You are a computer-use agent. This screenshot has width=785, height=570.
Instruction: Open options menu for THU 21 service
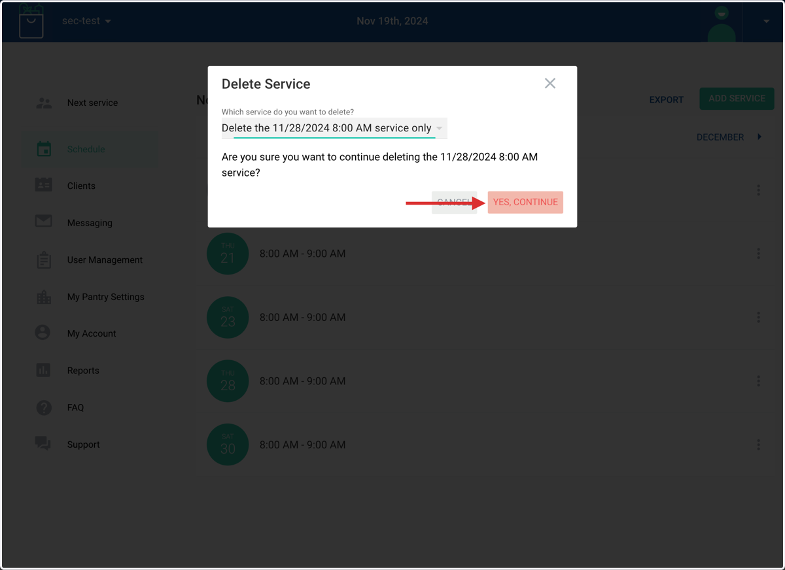pyautogui.click(x=758, y=254)
